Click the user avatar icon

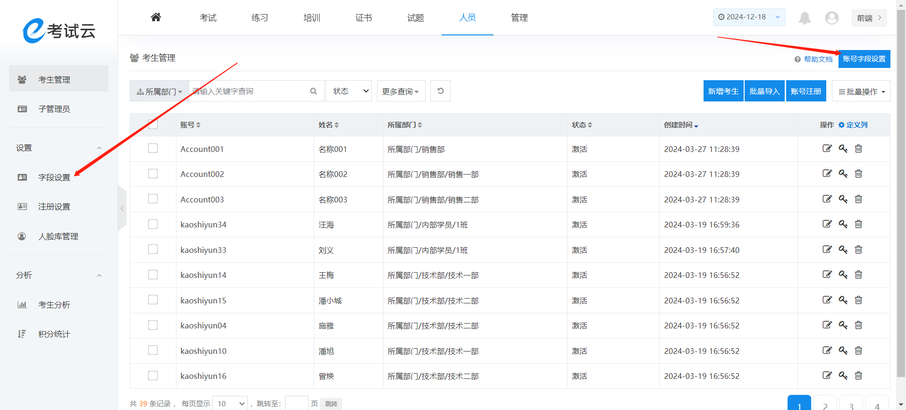pyautogui.click(x=831, y=18)
